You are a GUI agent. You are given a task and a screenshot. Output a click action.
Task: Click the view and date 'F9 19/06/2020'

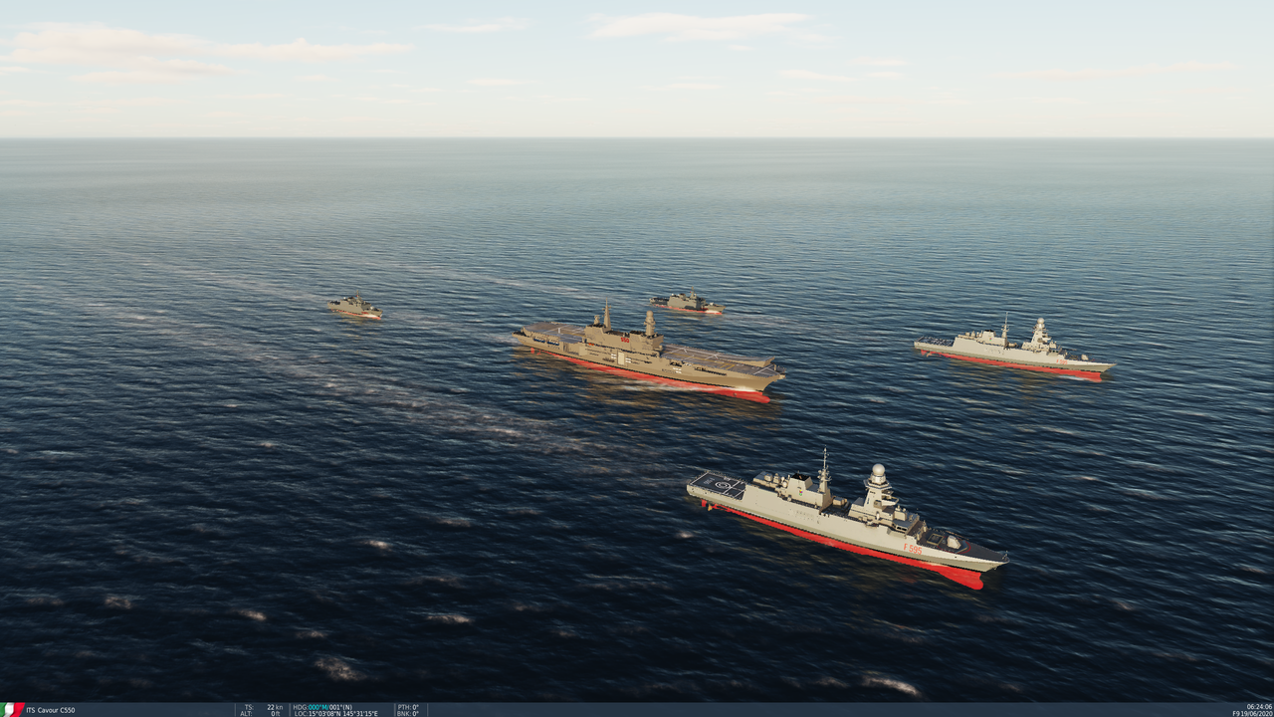1252,713
